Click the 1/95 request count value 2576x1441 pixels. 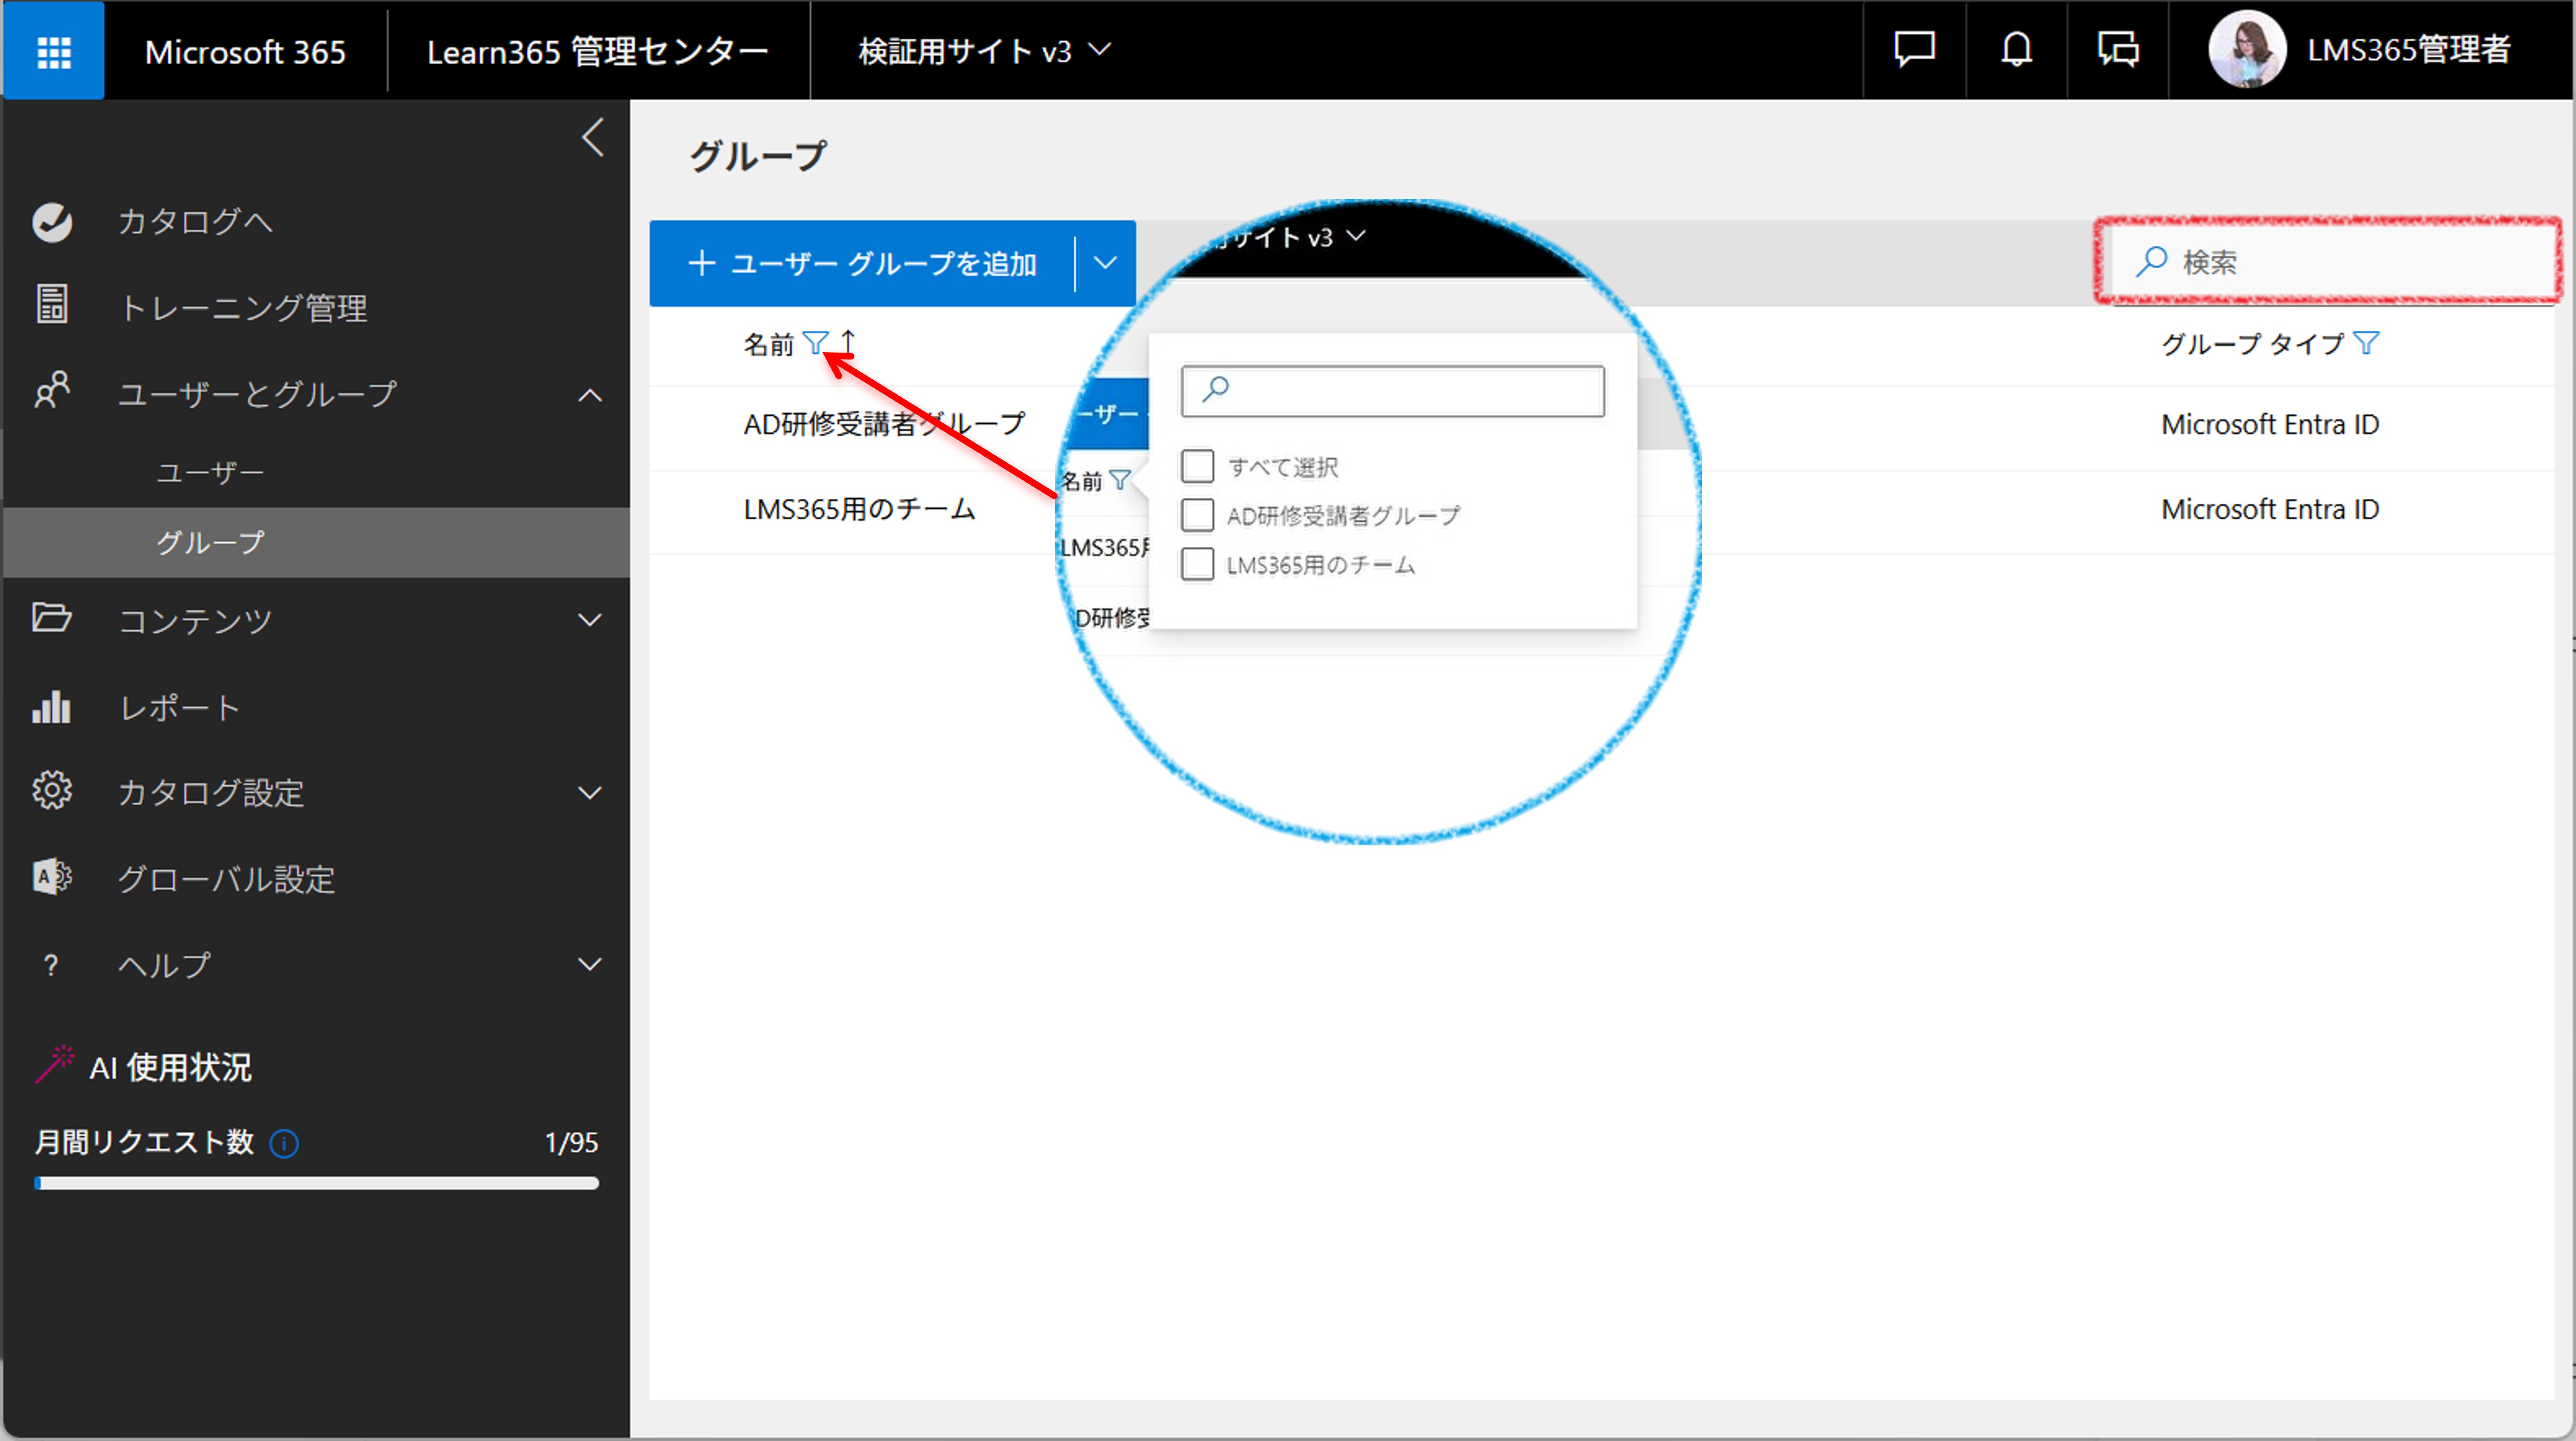[x=571, y=1143]
